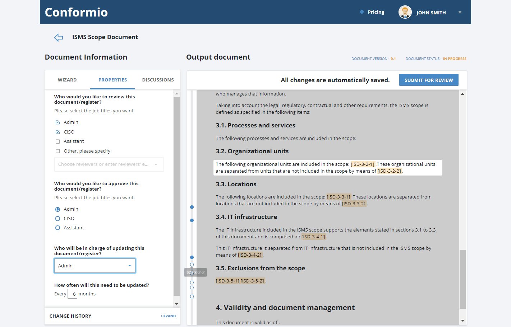
Task: Click the up arrow of the output document scrollbar
Action: [x=463, y=94]
